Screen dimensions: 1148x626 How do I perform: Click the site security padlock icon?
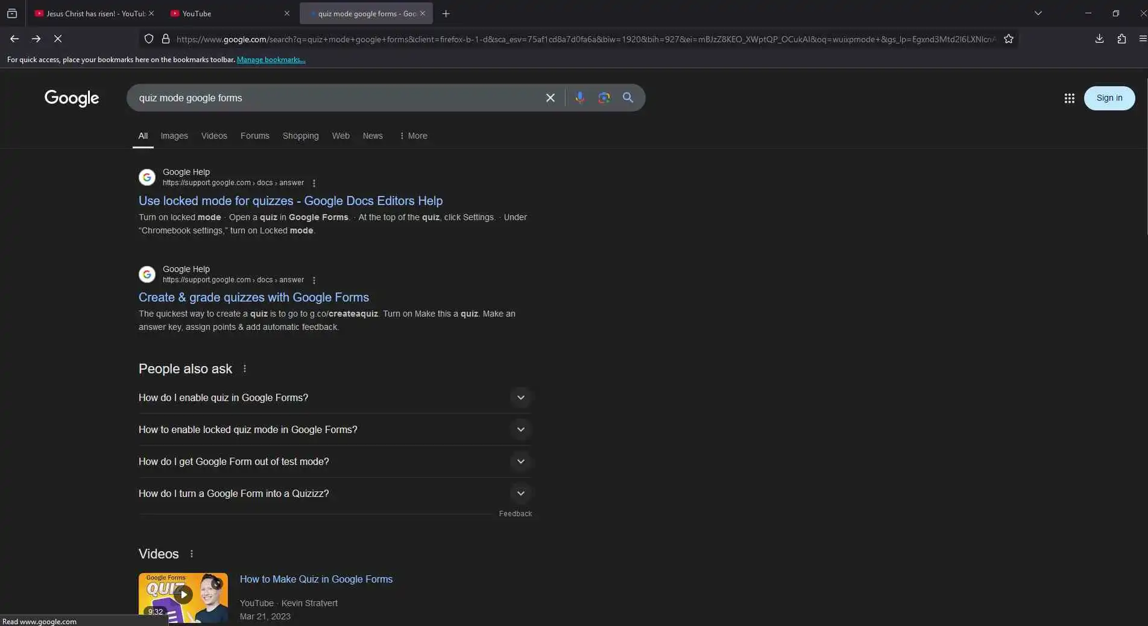pyautogui.click(x=166, y=39)
